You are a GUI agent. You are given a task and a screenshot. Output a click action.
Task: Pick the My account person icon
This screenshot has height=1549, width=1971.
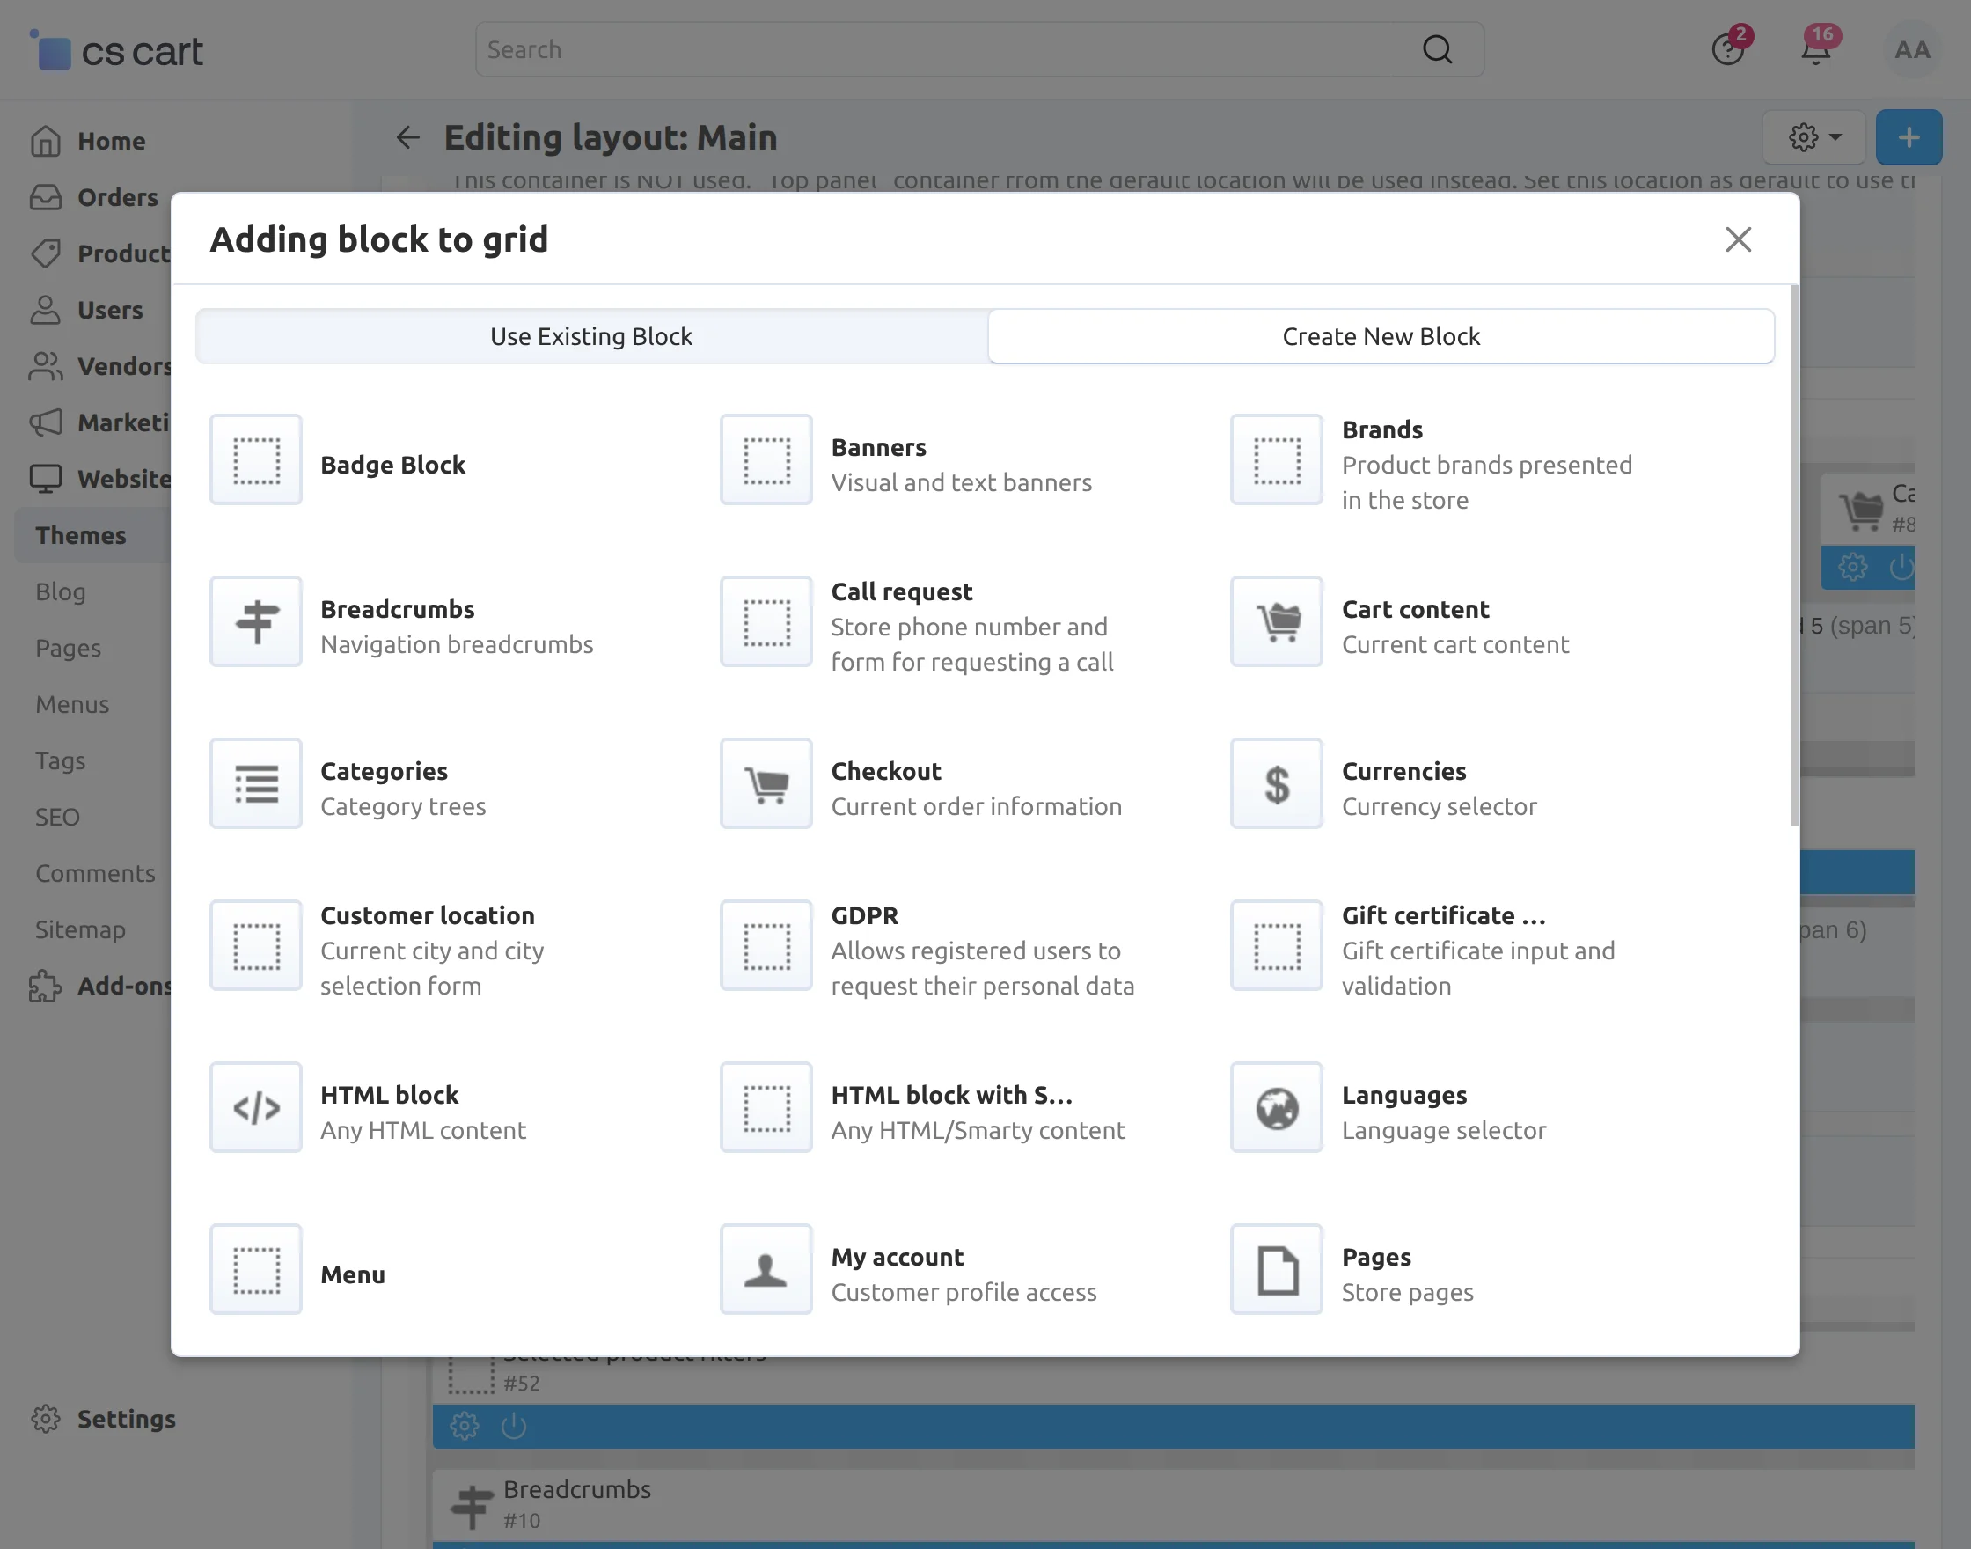(766, 1270)
